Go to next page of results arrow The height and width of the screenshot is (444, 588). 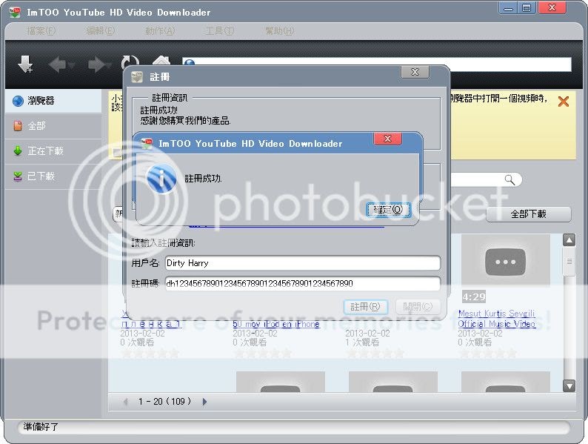(x=204, y=402)
